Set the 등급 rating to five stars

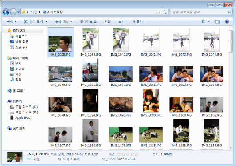click(x=137, y=154)
